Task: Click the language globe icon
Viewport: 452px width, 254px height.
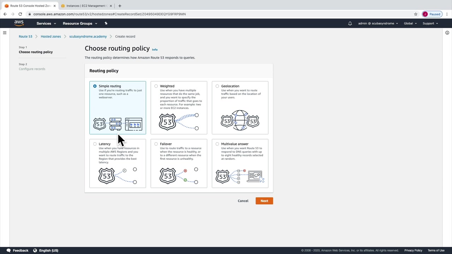Action: (x=35, y=250)
